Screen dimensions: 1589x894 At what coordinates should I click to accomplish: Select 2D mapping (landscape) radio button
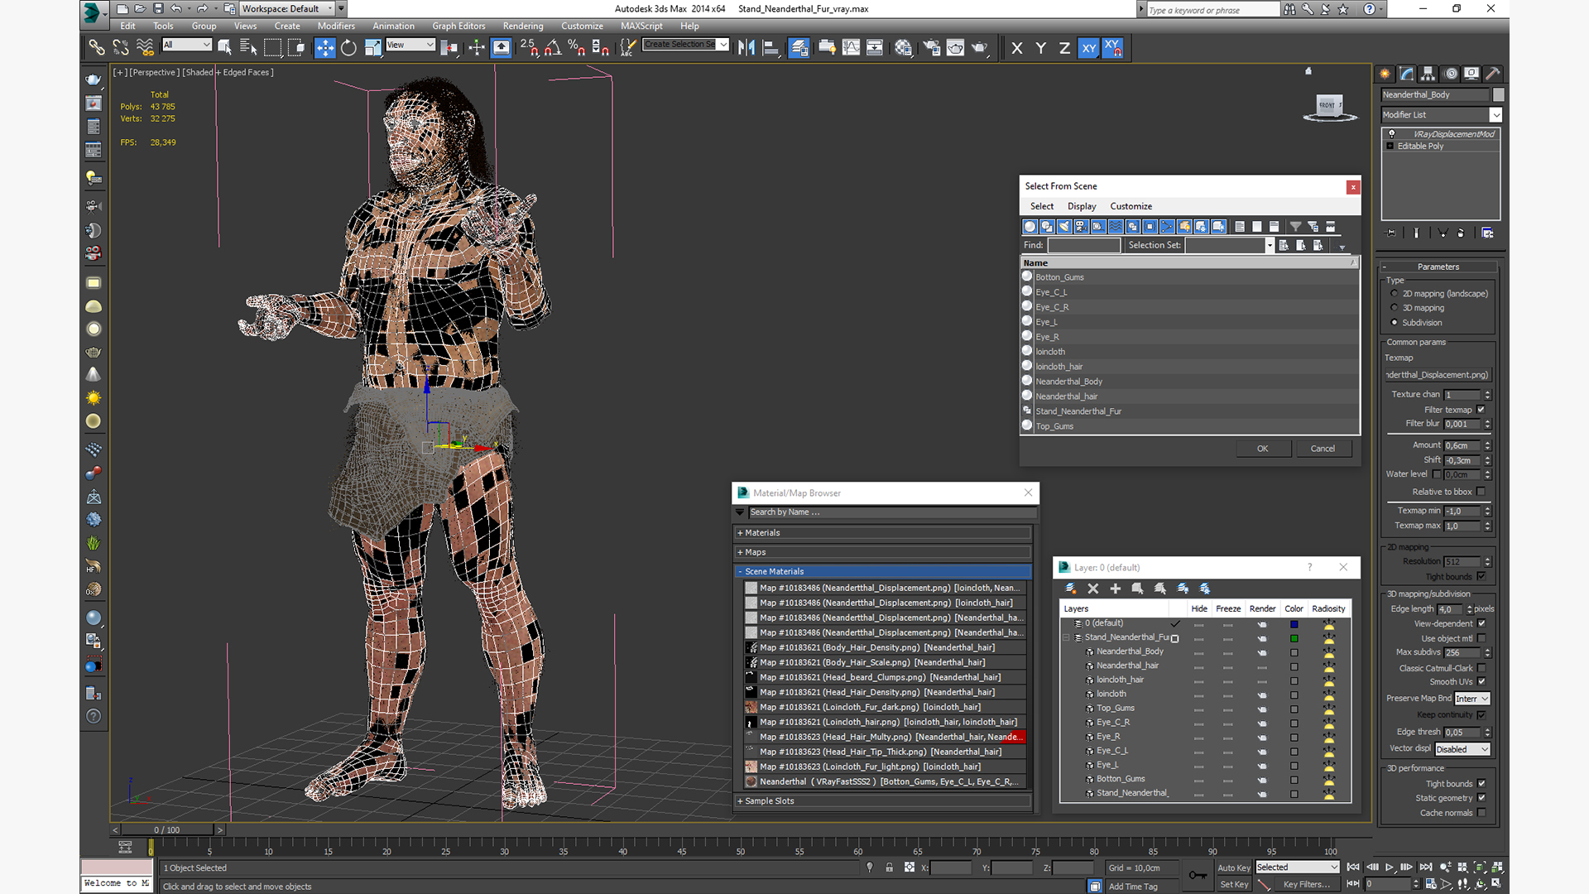pyautogui.click(x=1395, y=294)
